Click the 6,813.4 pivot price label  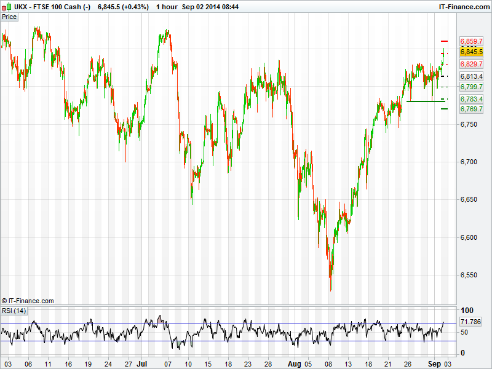point(471,76)
